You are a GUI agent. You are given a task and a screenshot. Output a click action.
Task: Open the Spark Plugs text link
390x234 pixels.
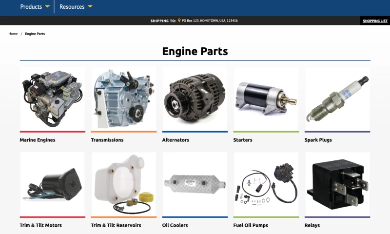pos(318,140)
